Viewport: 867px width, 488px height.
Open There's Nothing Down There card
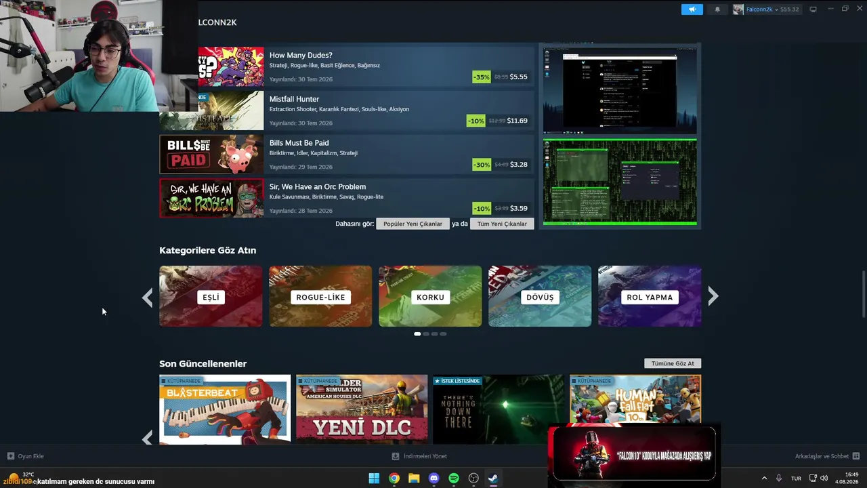pos(499,409)
